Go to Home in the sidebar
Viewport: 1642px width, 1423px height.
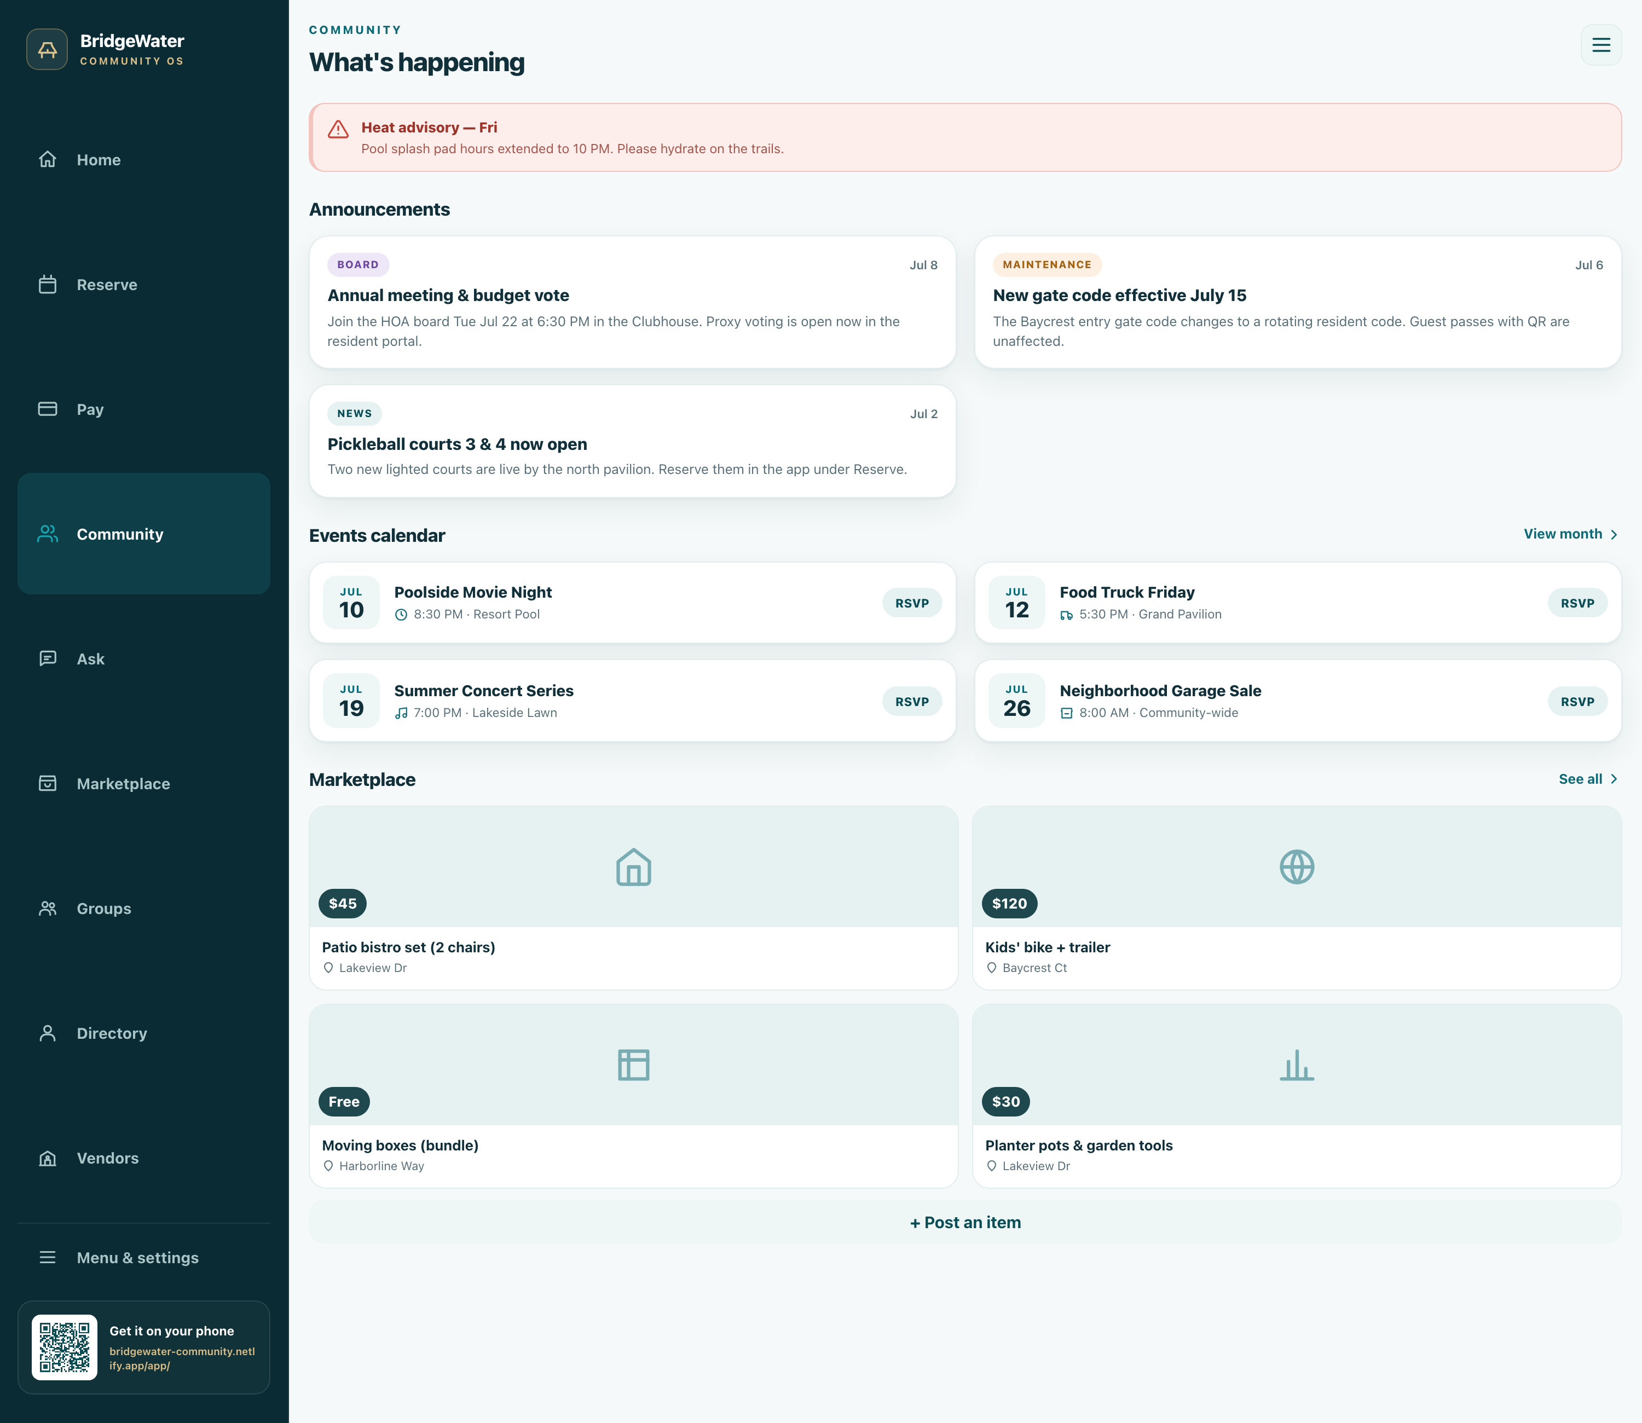[x=144, y=160]
